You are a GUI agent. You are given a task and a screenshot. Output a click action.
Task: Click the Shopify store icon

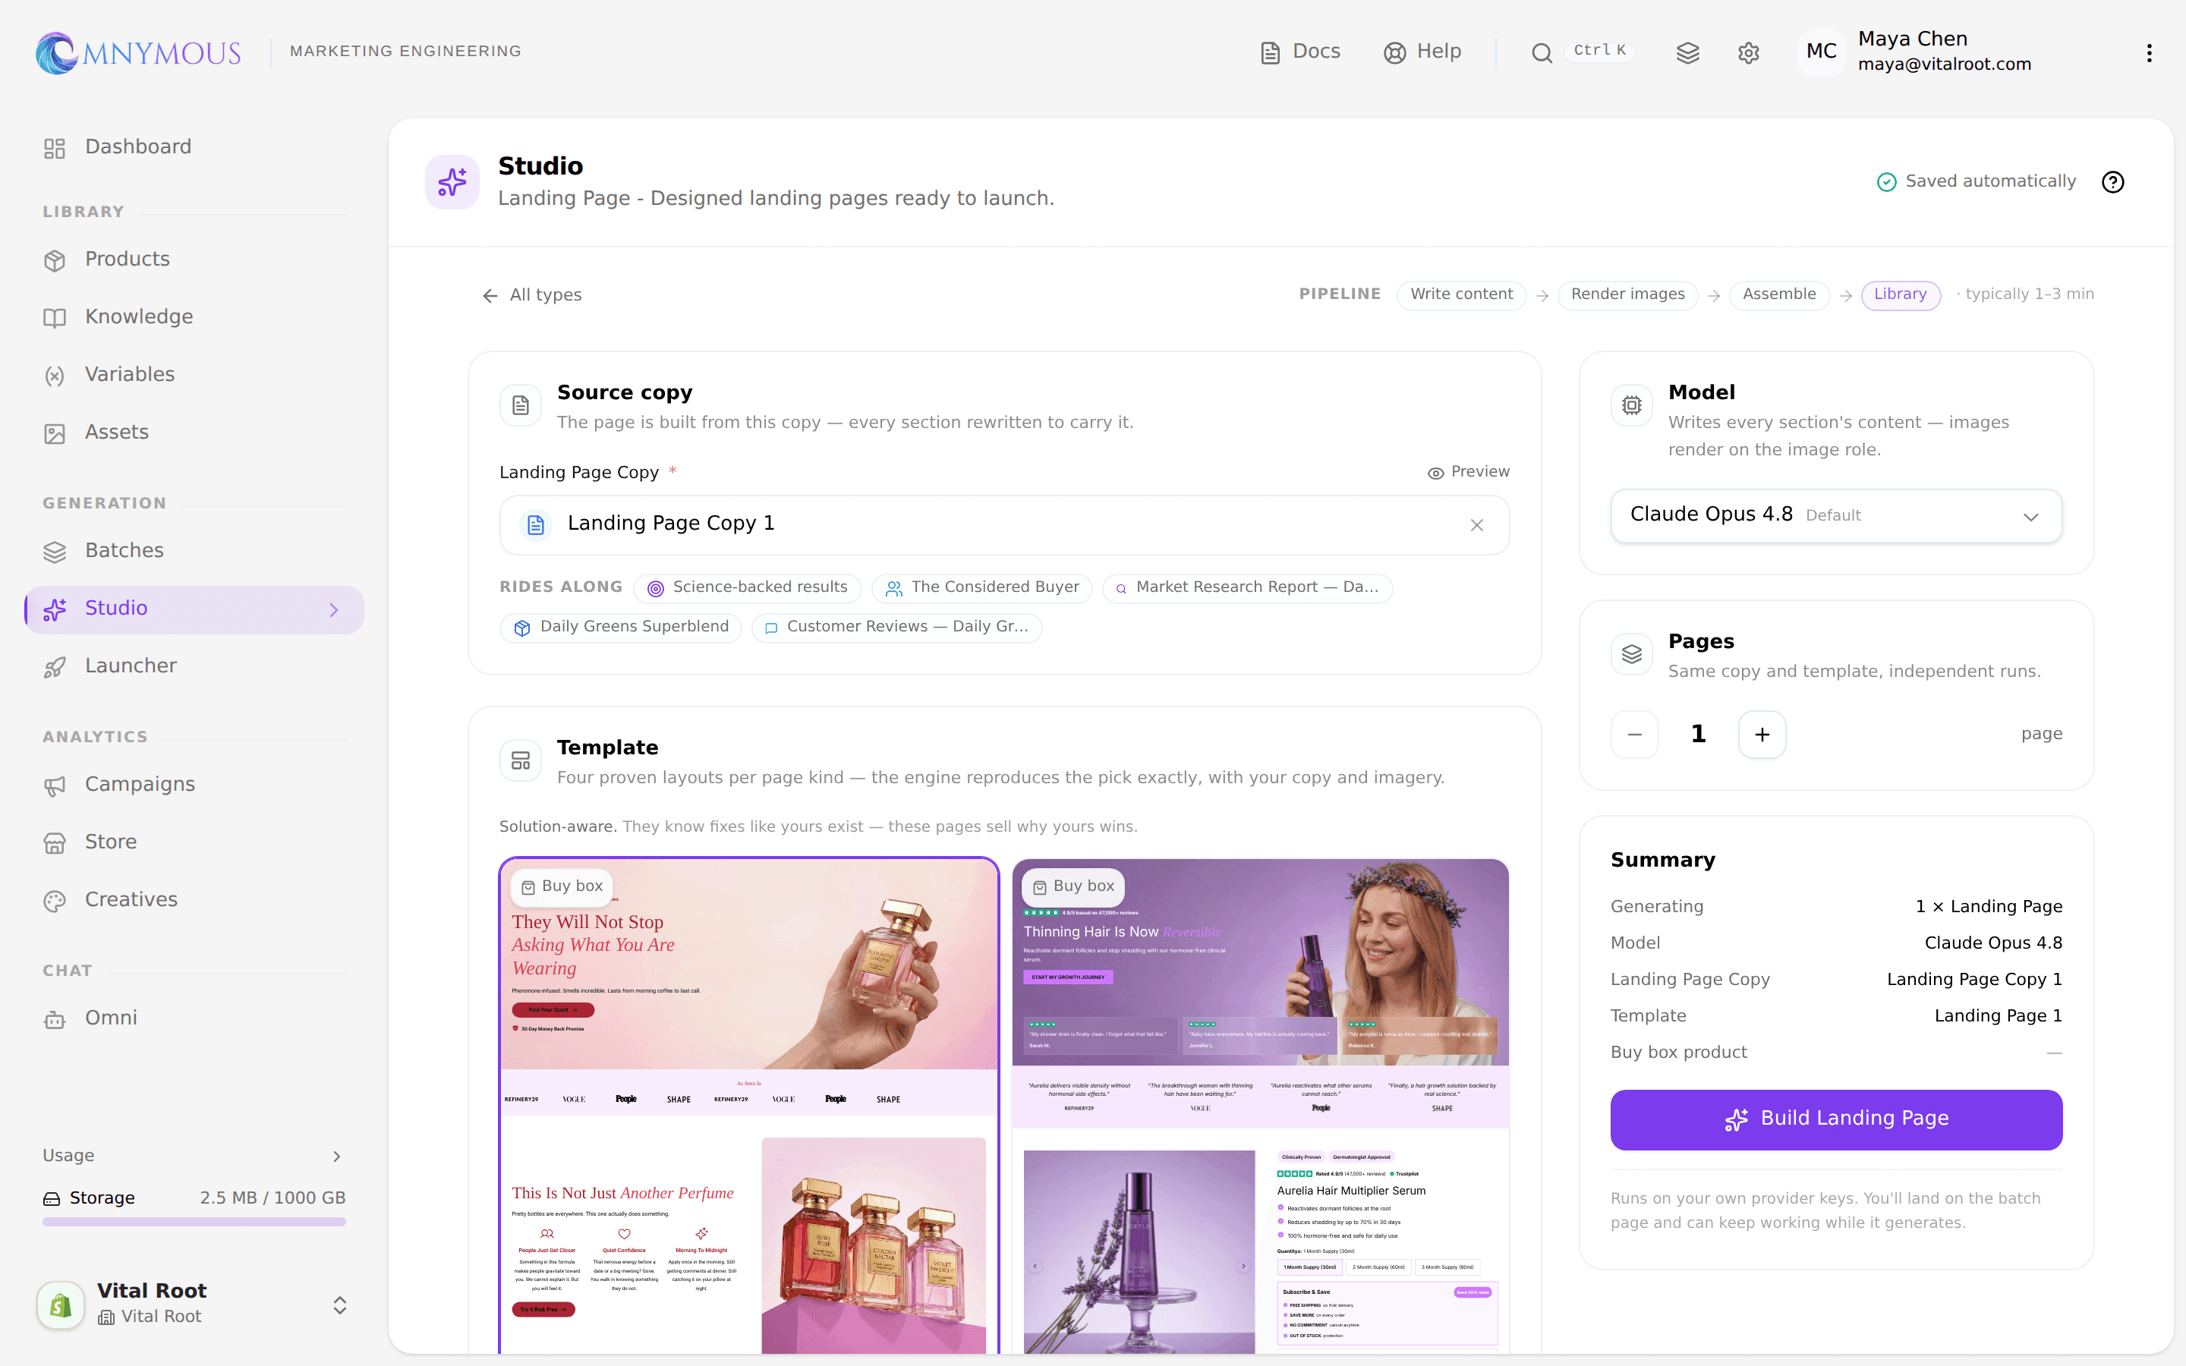61,1305
